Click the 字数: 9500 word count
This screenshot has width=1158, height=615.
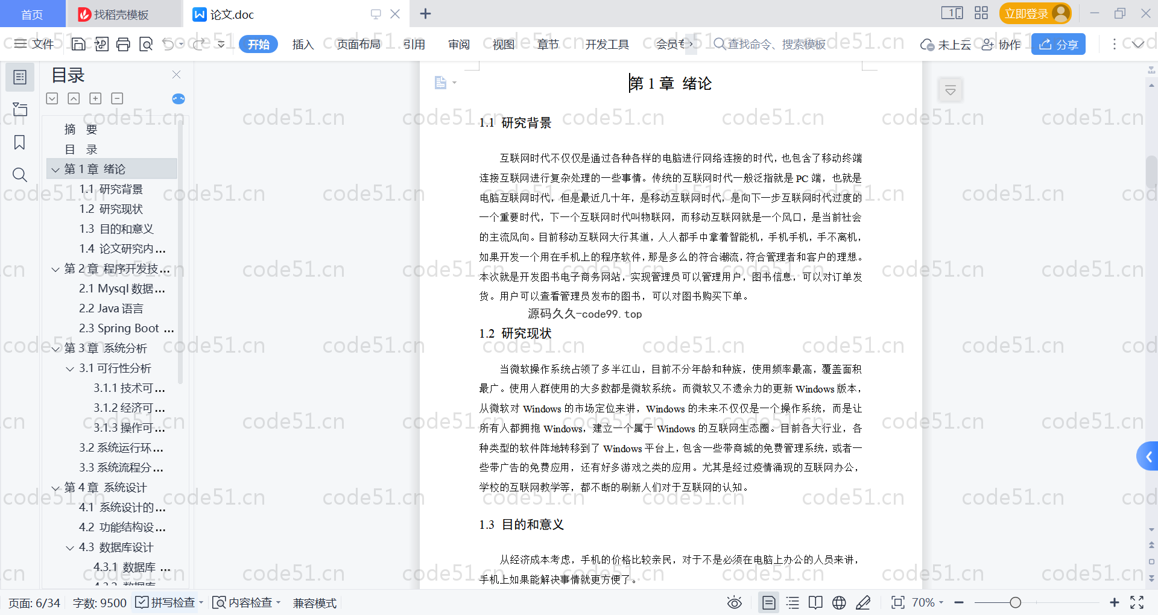coord(100,602)
